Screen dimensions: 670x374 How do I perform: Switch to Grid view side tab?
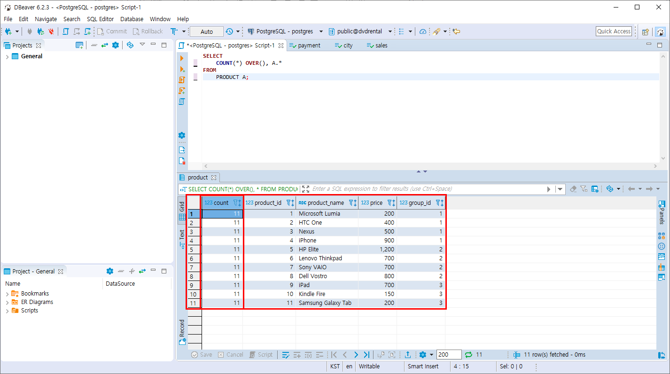(182, 211)
